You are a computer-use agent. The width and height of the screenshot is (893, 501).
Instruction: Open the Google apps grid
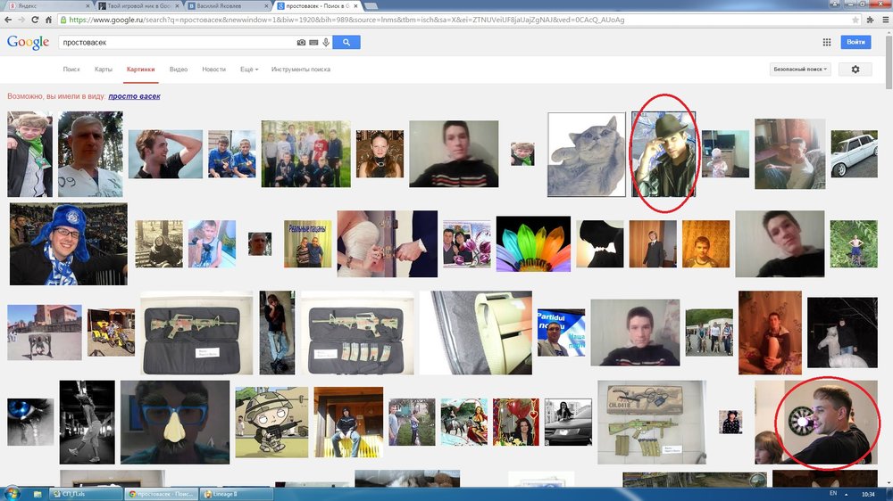pyautogui.click(x=827, y=42)
